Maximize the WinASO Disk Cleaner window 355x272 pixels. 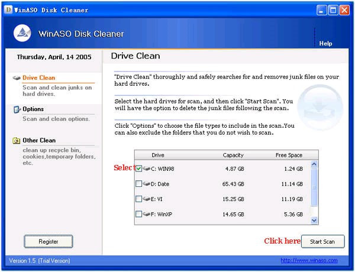pyautogui.click(x=333, y=10)
